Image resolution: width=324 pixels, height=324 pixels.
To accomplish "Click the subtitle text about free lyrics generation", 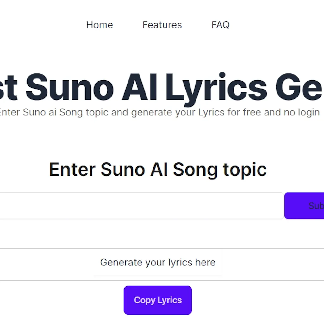I will 158,112.
